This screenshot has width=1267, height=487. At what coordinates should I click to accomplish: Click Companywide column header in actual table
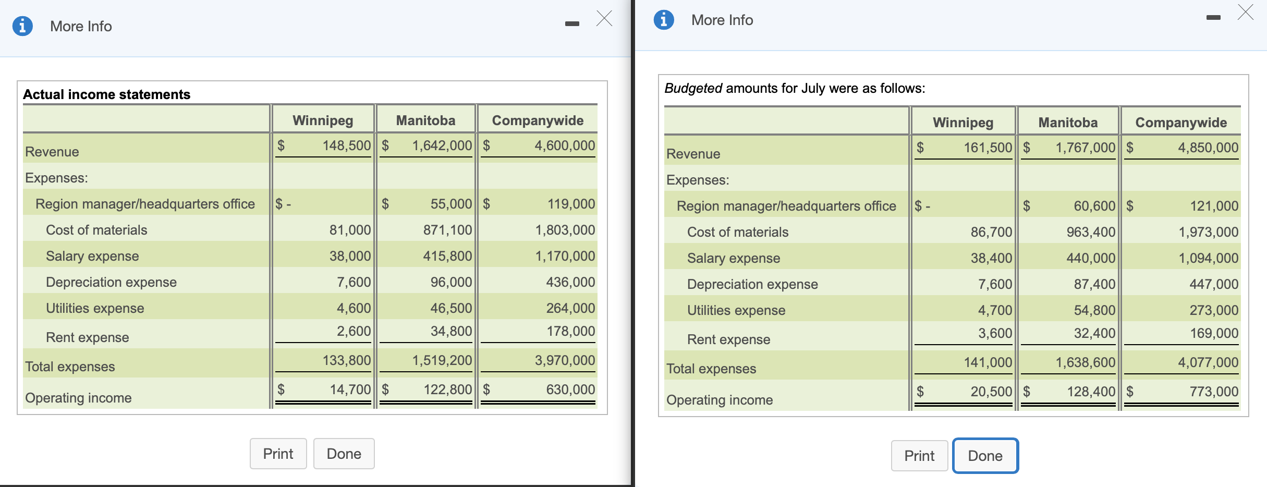pyautogui.click(x=538, y=120)
